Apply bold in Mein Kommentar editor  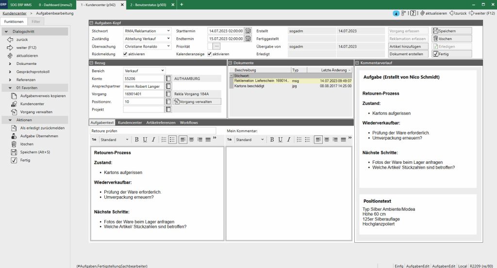pos(272,140)
